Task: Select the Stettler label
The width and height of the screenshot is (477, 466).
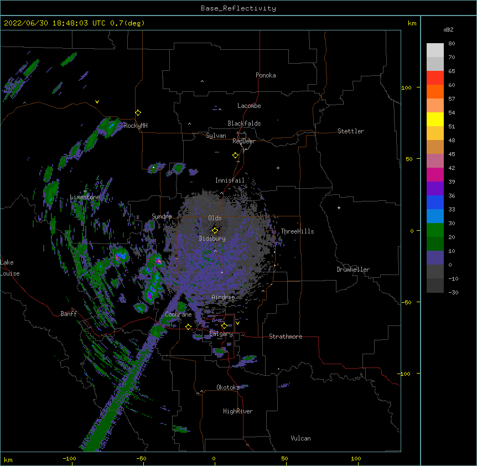Action: pos(350,131)
